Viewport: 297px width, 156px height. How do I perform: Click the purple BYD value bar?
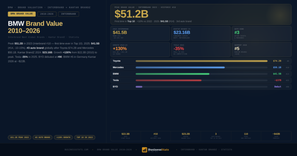[139, 87]
